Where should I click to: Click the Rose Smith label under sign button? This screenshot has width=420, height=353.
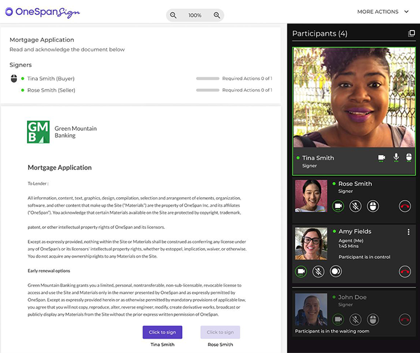220,345
